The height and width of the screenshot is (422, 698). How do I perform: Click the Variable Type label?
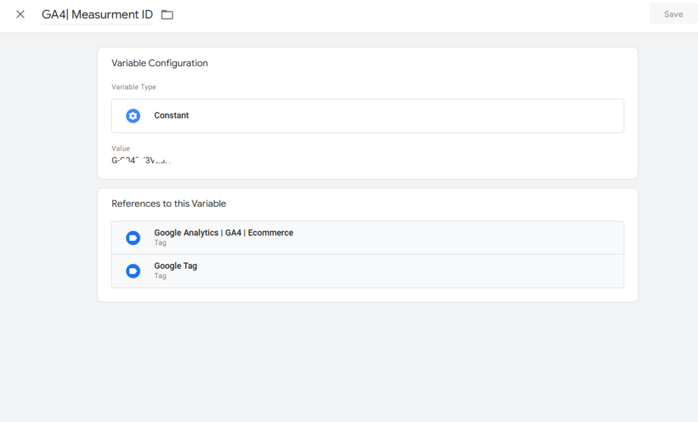[134, 87]
